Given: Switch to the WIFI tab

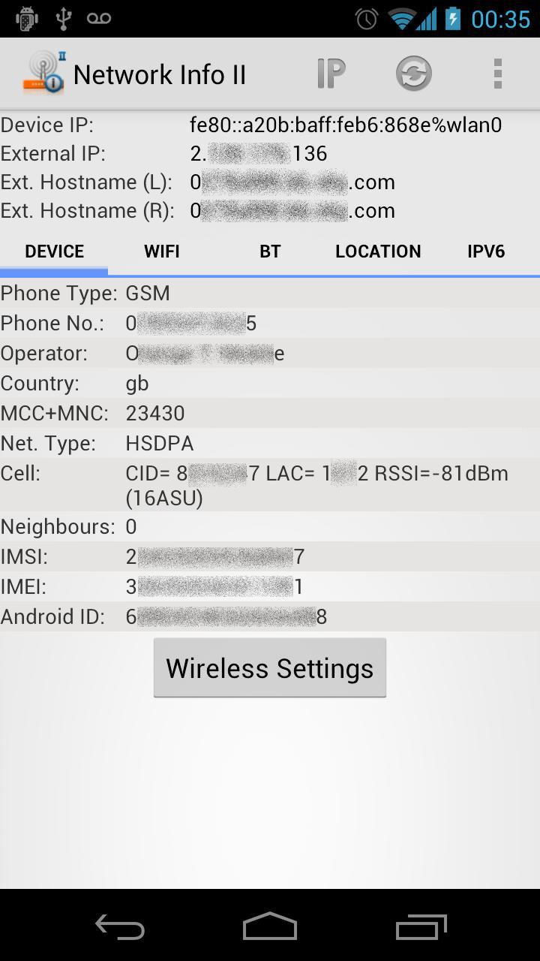Looking at the screenshot, I should pyautogui.click(x=162, y=252).
